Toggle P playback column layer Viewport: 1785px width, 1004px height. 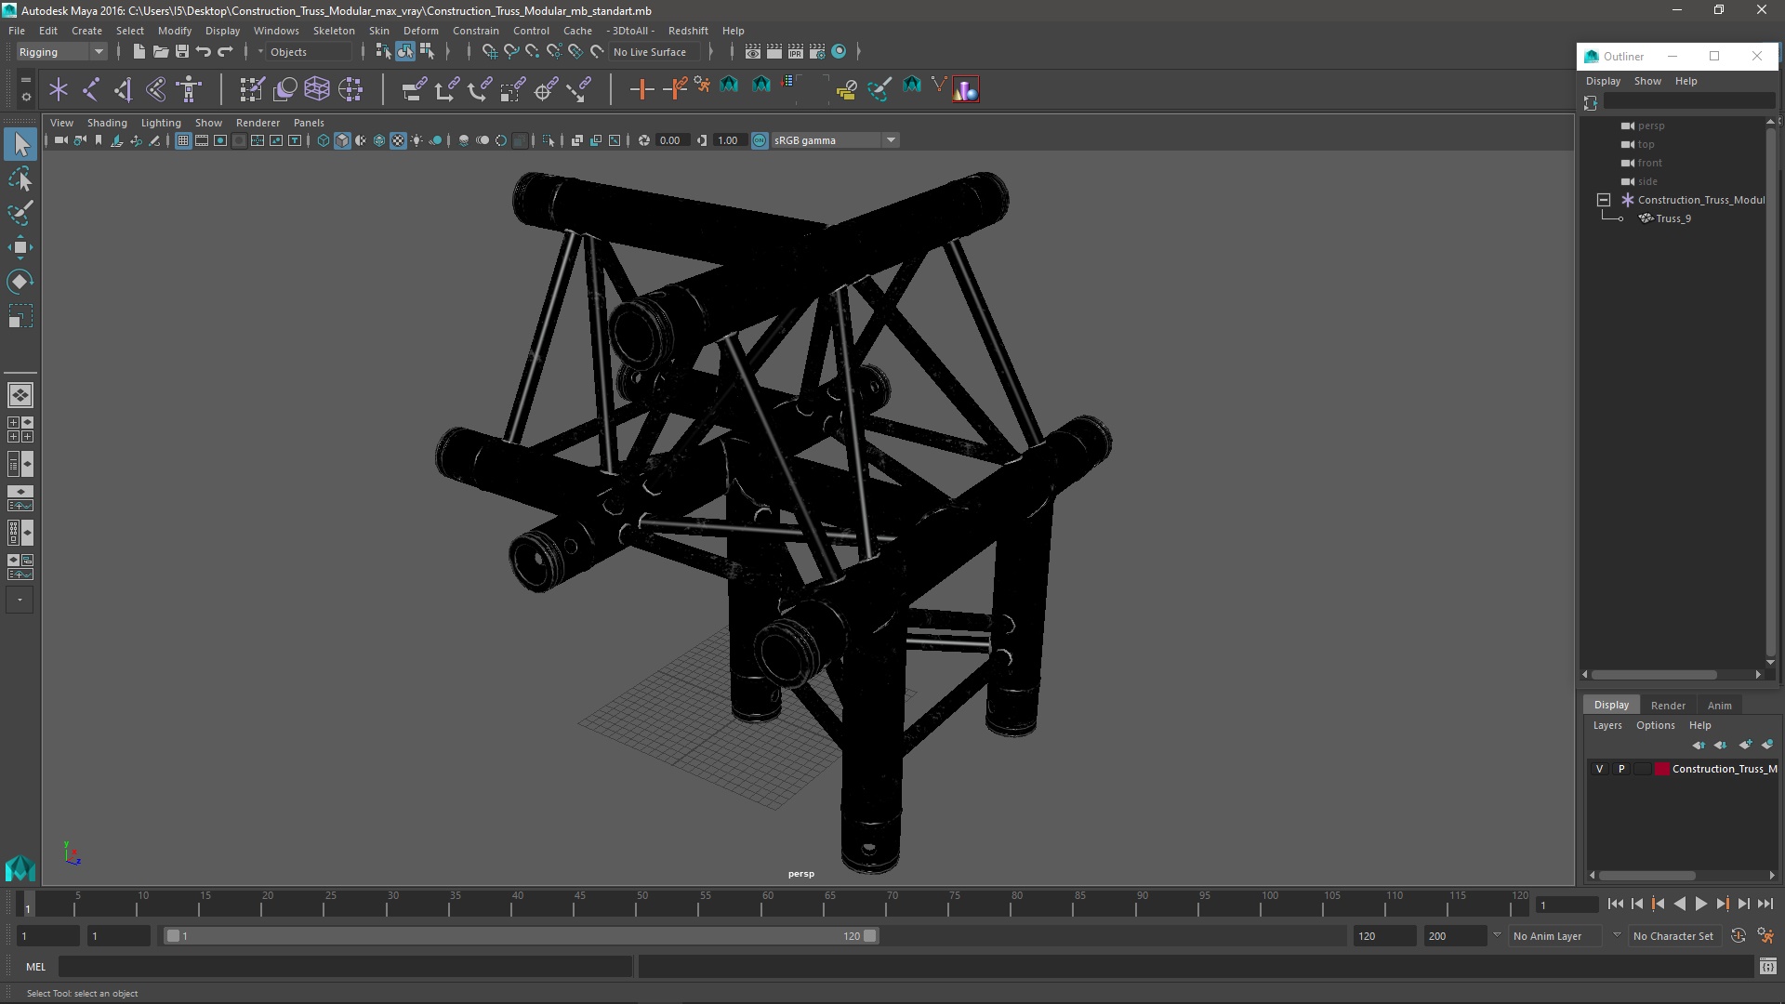1620,767
